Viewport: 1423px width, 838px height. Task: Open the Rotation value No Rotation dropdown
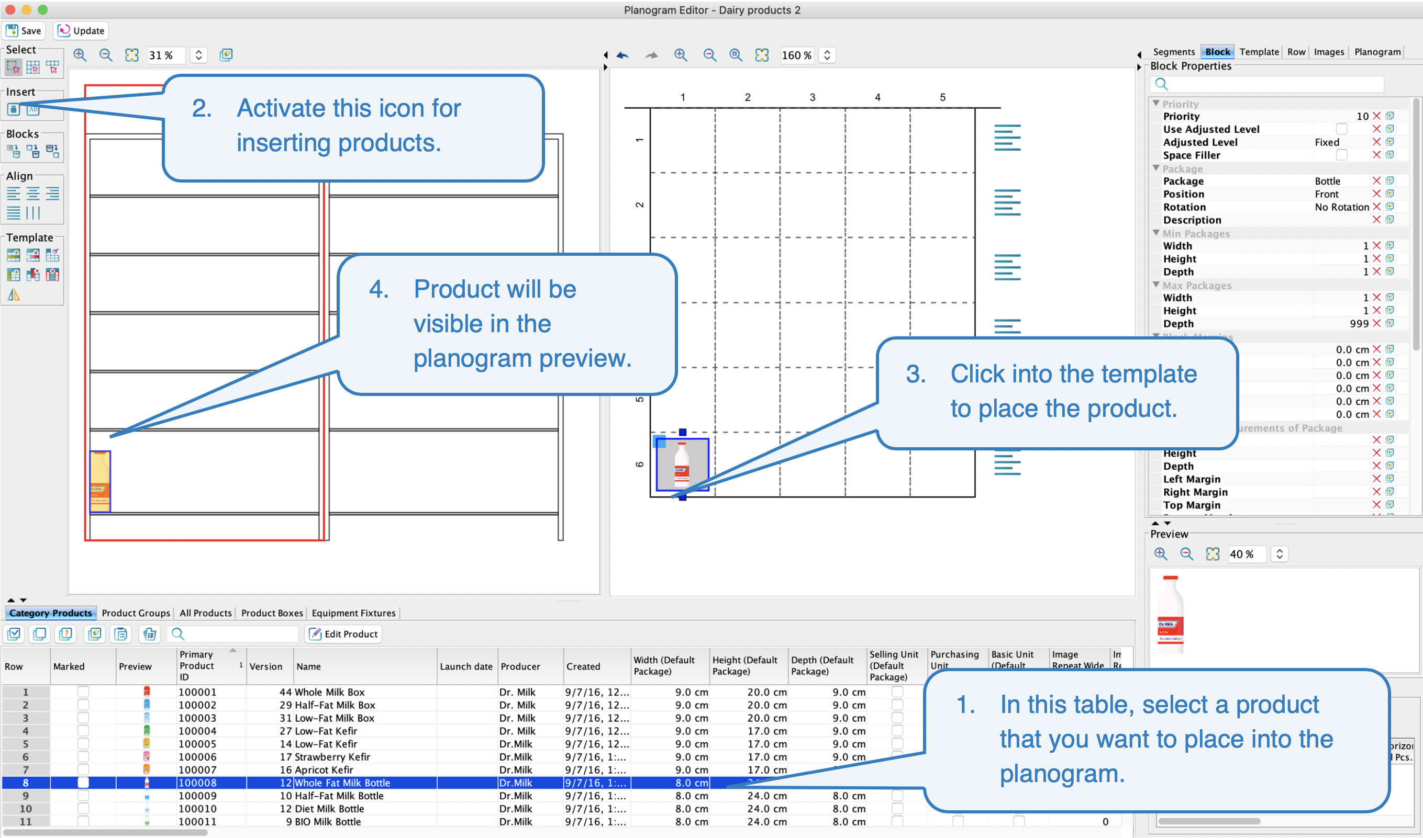(1342, 207)
